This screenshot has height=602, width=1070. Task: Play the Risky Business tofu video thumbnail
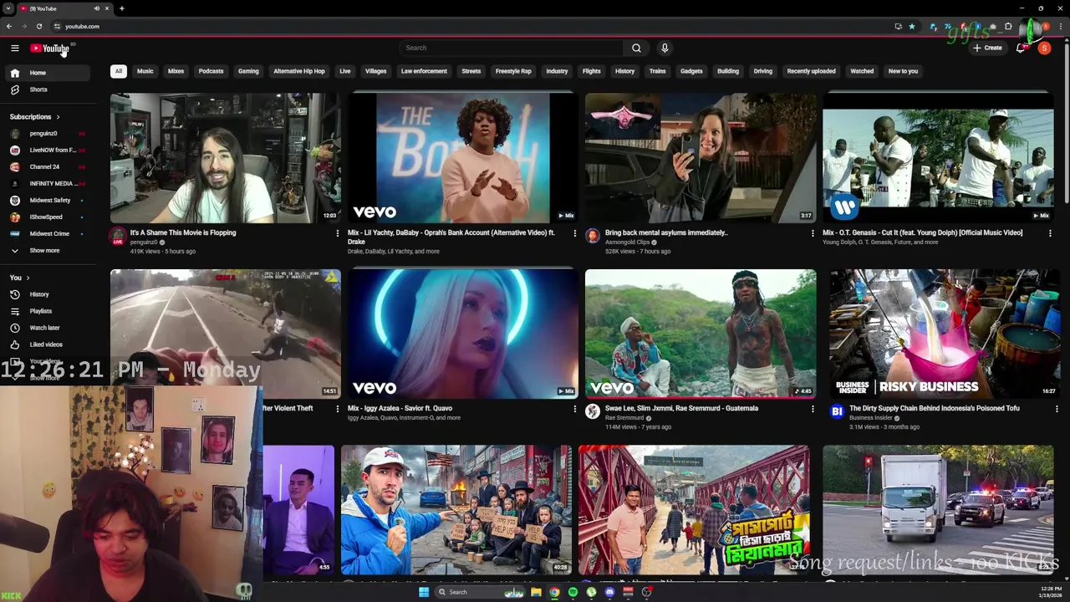(x=945, y=334)
